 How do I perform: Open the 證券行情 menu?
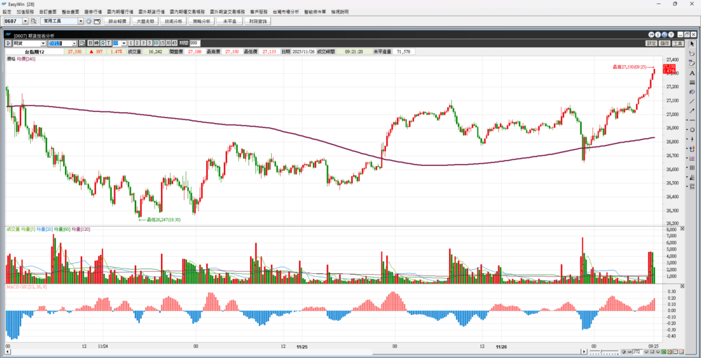[92, 12]
